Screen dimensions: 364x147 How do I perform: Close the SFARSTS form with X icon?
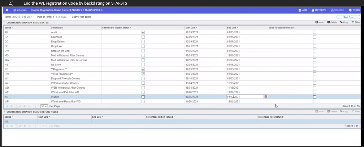pyautogui.click(x=7, y=10)
